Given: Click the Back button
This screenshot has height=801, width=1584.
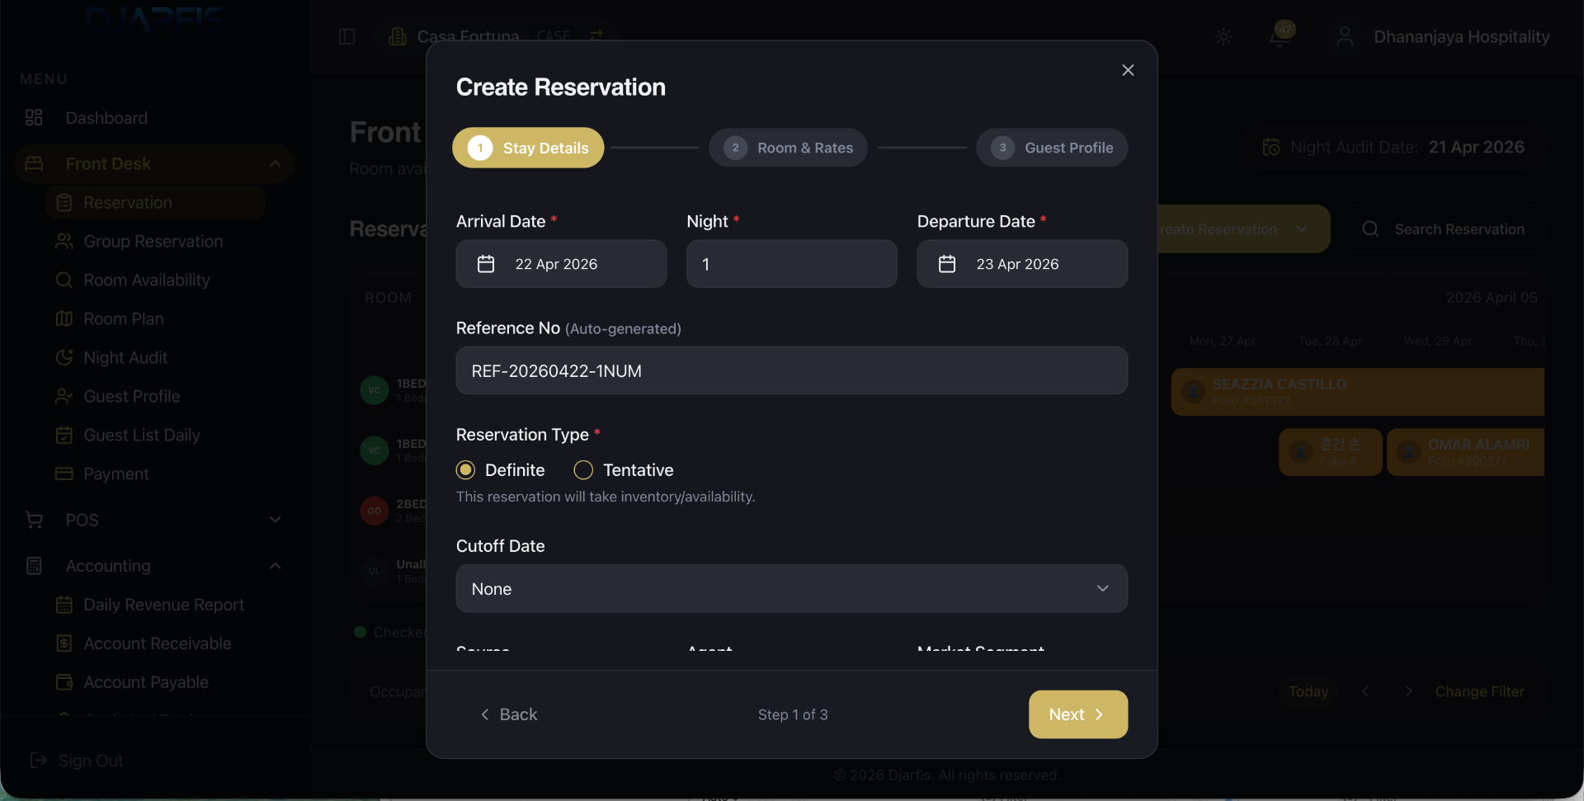Looking at the screenshot, I should [x=509, y=714].
